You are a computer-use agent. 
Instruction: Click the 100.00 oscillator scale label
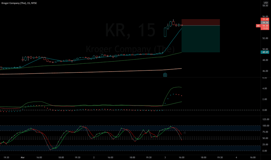266,126
